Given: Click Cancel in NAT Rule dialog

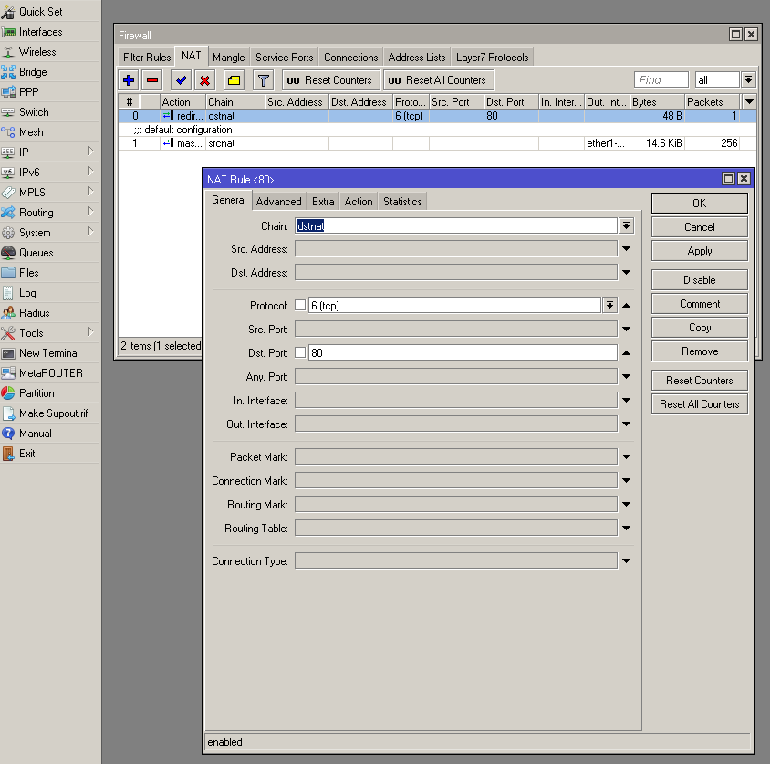Looking at the screenshot, I should click(x=699, y=227).
